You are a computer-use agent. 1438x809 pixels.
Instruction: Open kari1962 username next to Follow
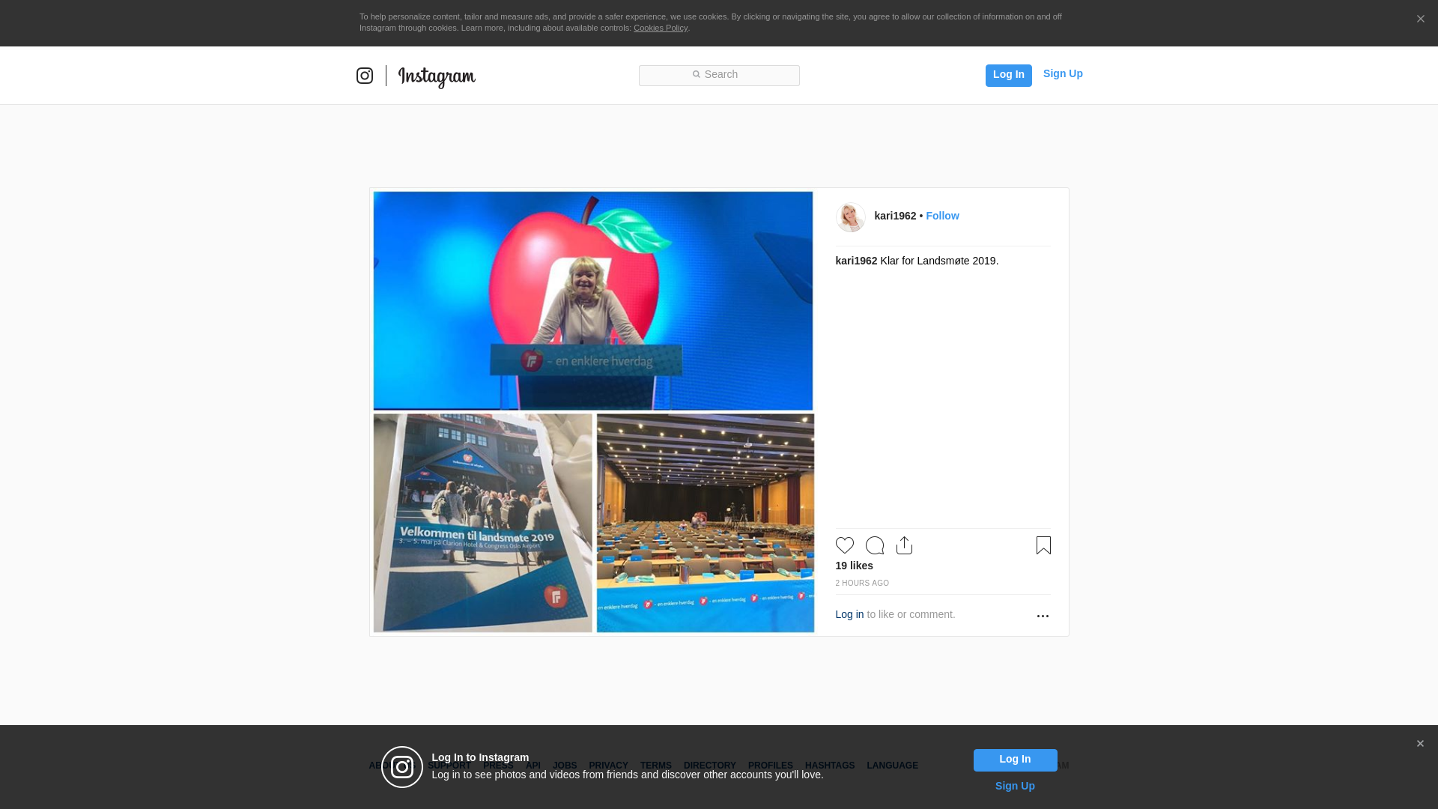click(895, 216)
